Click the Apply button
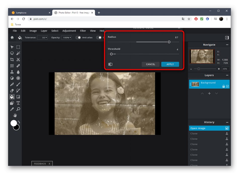Screen dimensions: 239x174 tap(170, 64)
